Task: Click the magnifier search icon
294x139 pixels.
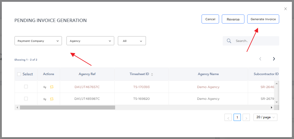Action: point(229,41)
